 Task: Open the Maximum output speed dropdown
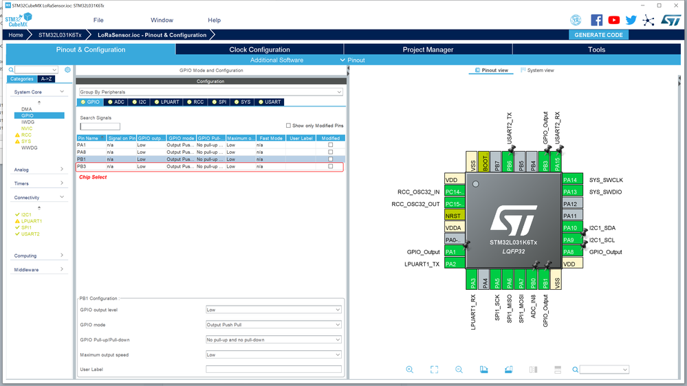coord(274,354)
